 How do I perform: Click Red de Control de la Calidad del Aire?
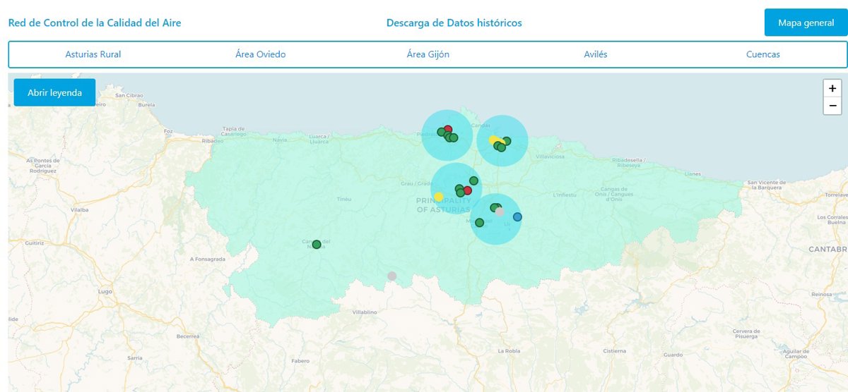[x=95, y=23]
